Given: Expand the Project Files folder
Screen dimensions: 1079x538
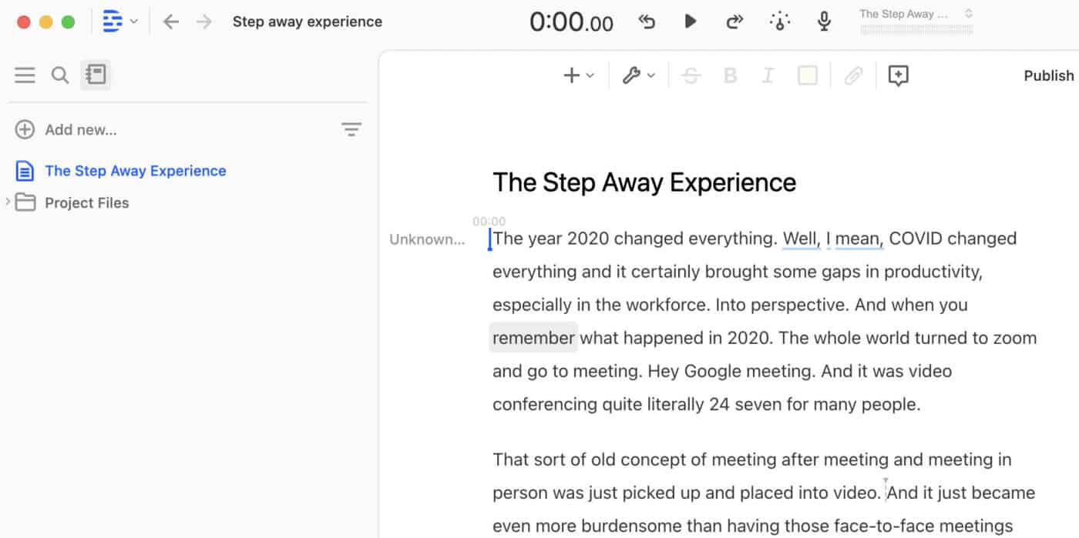Looking at the screenshot, I should [8, 202].
